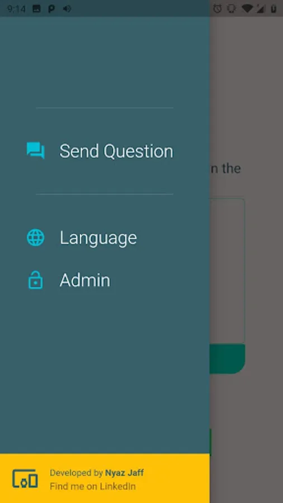283x503 pixels.
Task: Tap the volume speaker status bar icon
Action: tap(67, 8)
